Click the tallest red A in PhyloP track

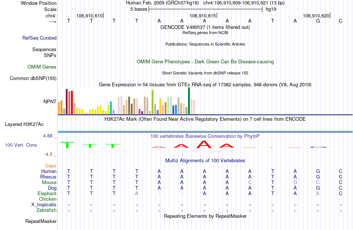tap(204, 144)
